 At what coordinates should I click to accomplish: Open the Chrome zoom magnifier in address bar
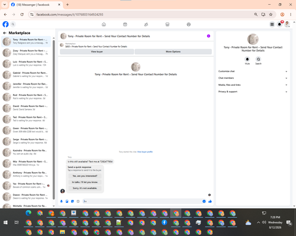tap(256, 14)
